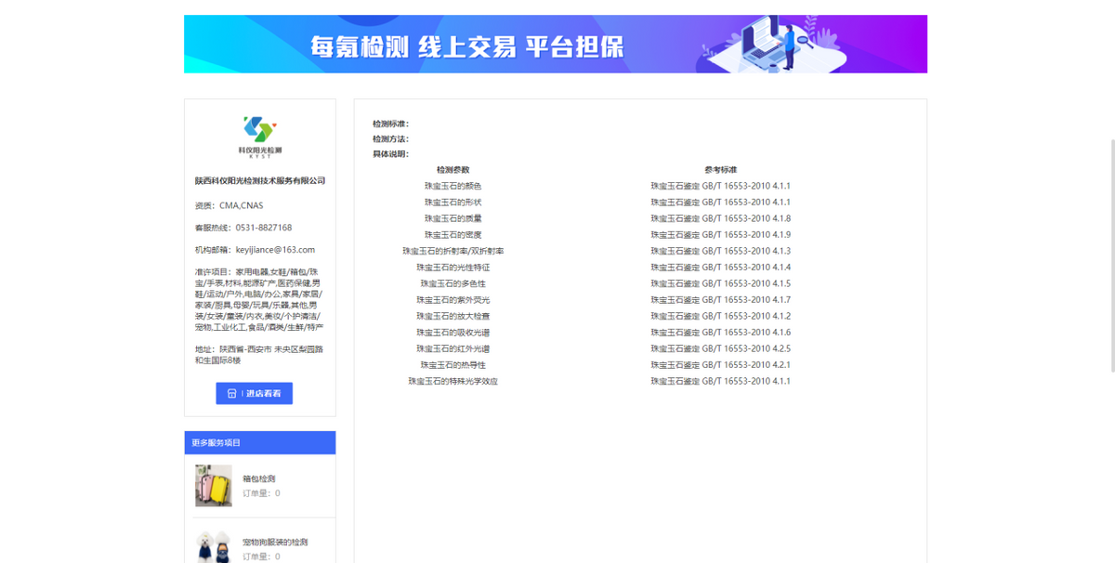The image size is (1115, 563).
Task: Click the 更多服务项目 panel header
Action: pyautogui.click(x=260, y=442)
